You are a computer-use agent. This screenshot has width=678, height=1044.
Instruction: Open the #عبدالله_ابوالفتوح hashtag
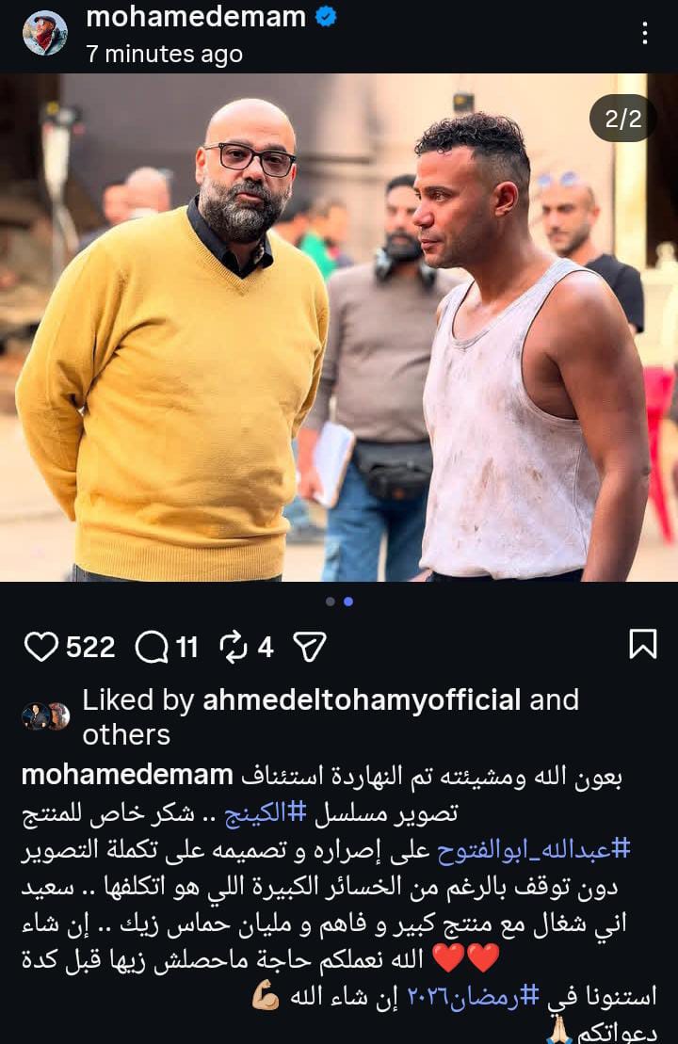pyautogui.click(x=534, y=849)
